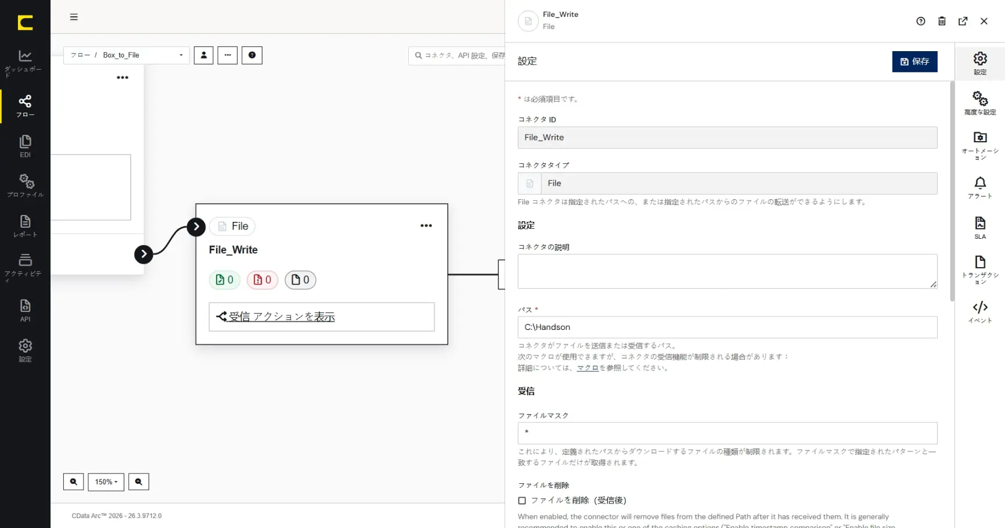Click the CData Arc version footer text
This screenshot has height=528, width=1005.
117,516
